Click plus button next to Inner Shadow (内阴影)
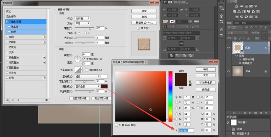Viewport: 271px width, 137px height. (x=44, y=42)
